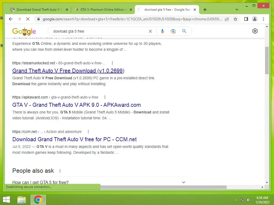Search by image with camera icon
Image resolution: width=274 pixels, height=205 pixels.
coord(173,31)
